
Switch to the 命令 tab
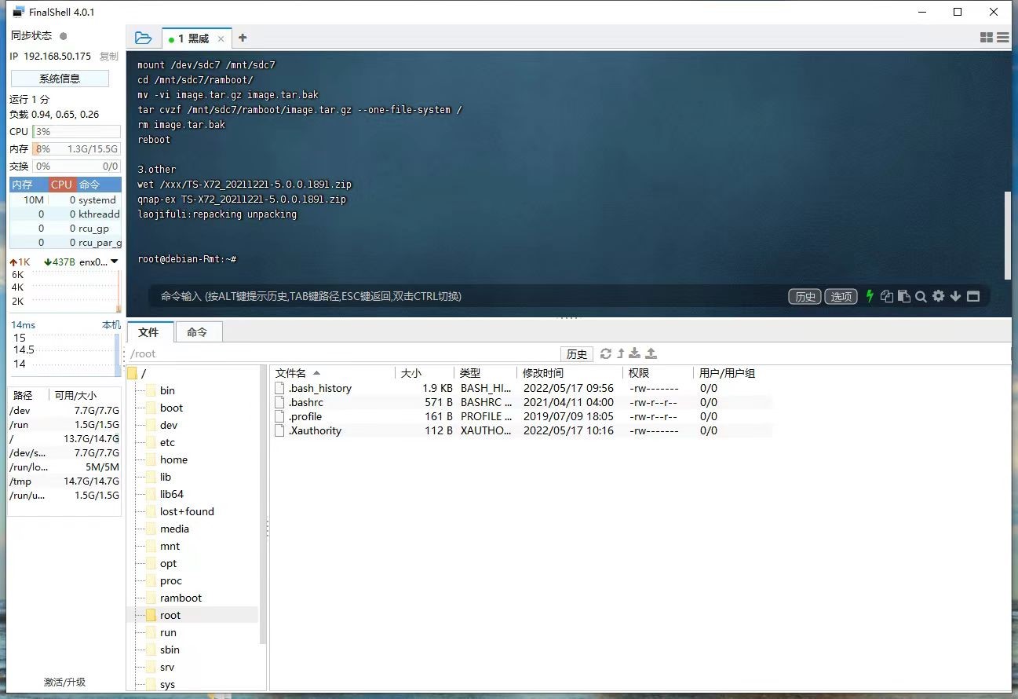[x=197, y=332]
